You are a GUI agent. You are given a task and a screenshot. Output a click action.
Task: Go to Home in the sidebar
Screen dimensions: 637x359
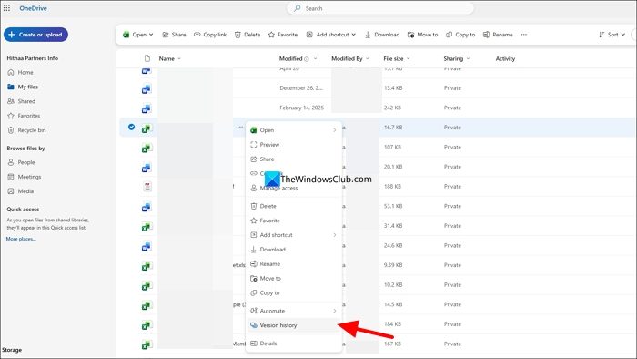[x=20, y=72]
